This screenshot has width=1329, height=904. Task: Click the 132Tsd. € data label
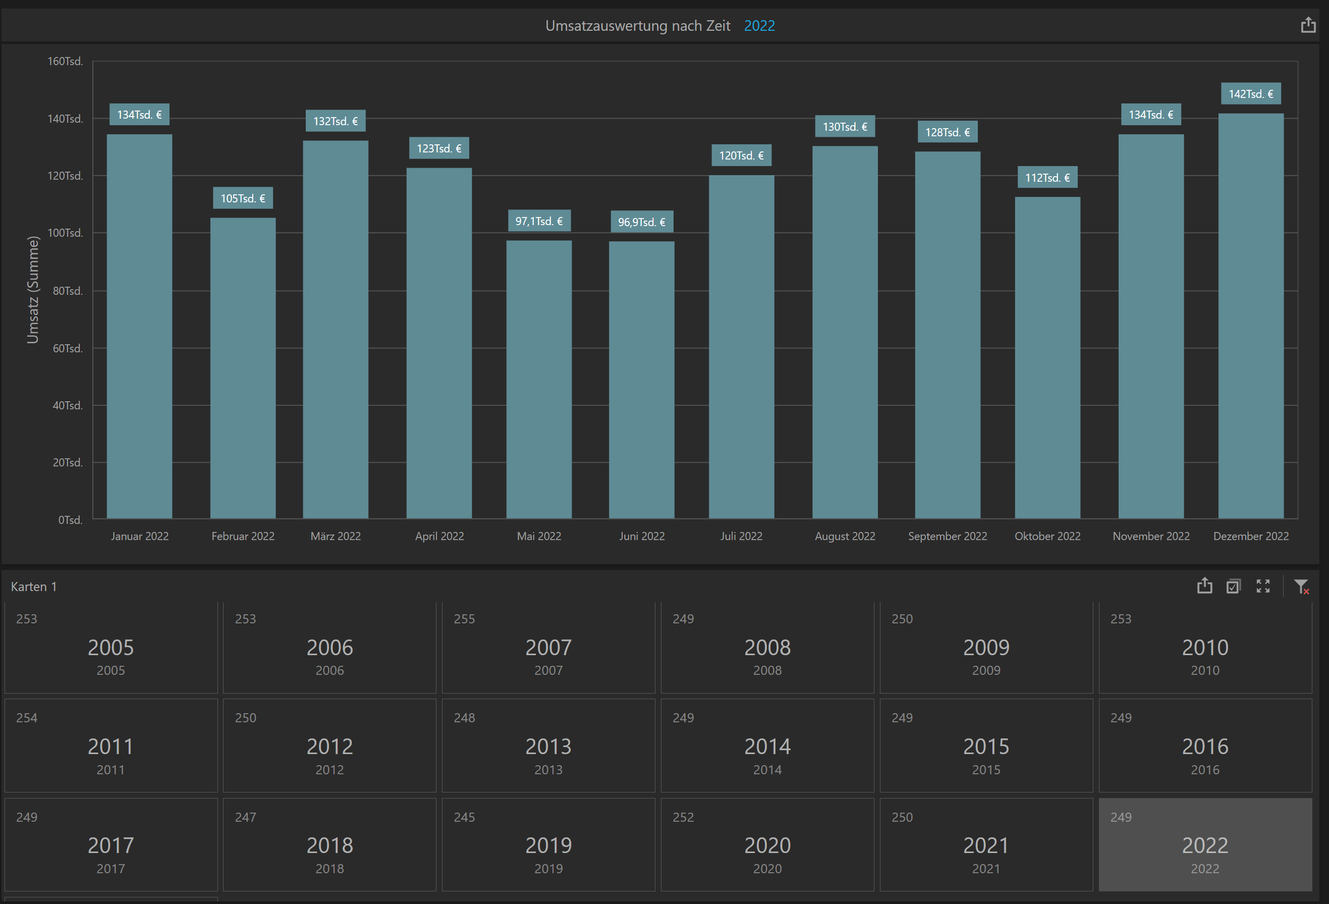(x=336, y=121)
